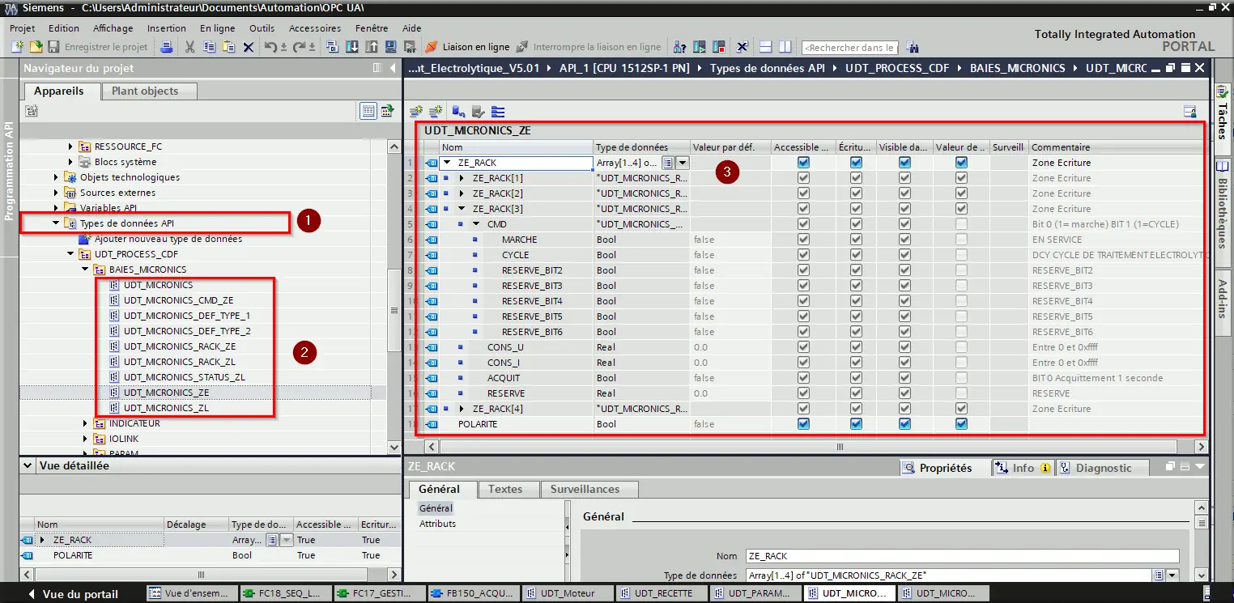Click the Insert row icon in UDT editor
Viewport: 1234px width, 603px height.
pyautogui.click(x=416, y=112)
